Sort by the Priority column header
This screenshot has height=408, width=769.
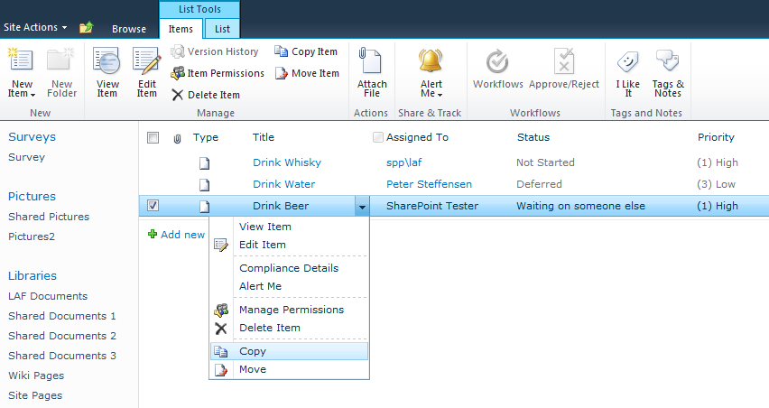716,137
